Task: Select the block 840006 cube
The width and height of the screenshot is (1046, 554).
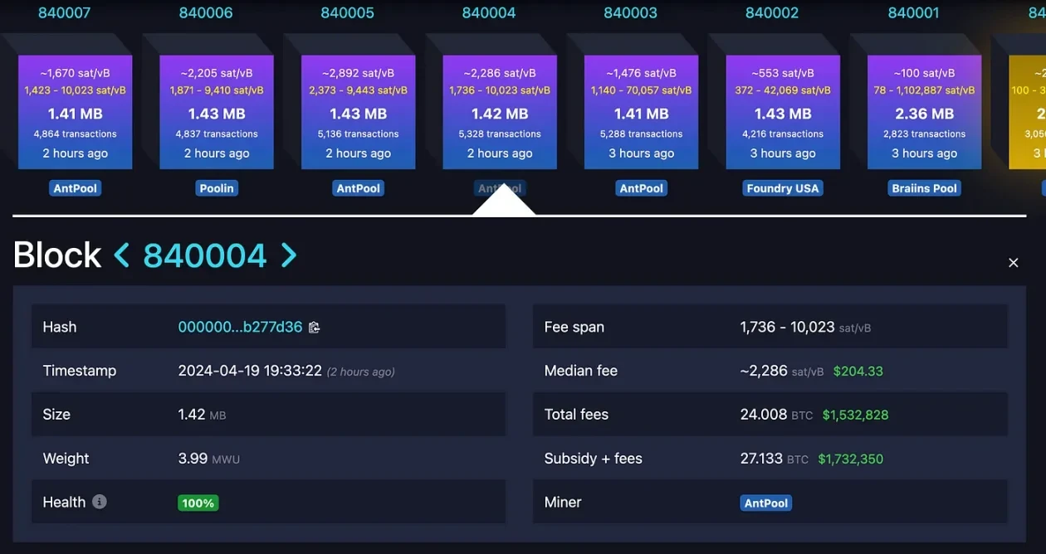Action: (x=217, y=112)
